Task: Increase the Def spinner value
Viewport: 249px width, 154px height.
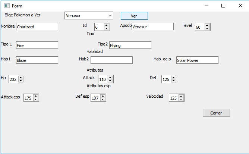Action: pos(174,78)
